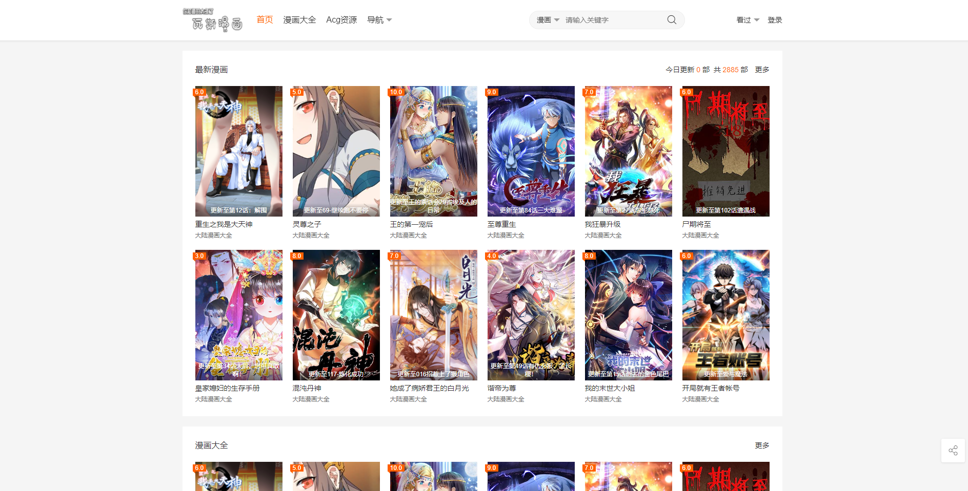Click the 皇家媳妇的生存手册 title link
This screenshot has height=491, width=968.
point(227,388)
